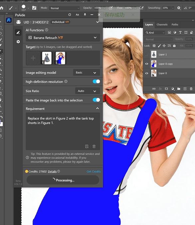The width and height of the screenshot is (195, 225).
Task: Switch to the Paths tab
Action: tap(175, 25)
